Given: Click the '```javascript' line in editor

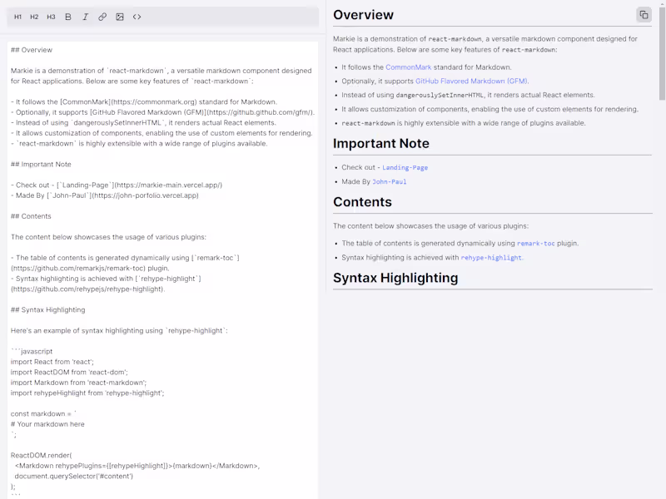Looking at the screenshot, I should click(32, 351).
